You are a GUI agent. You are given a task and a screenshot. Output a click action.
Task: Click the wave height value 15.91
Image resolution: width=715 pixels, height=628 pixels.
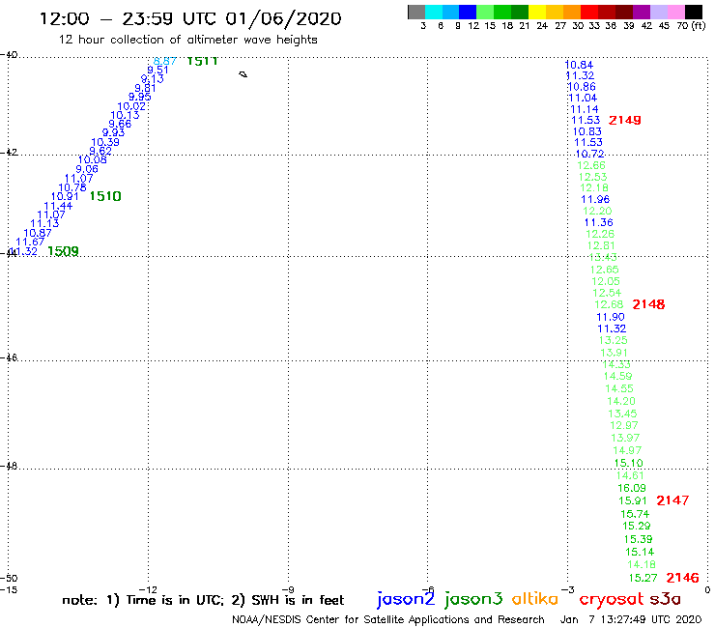[633, 500]
